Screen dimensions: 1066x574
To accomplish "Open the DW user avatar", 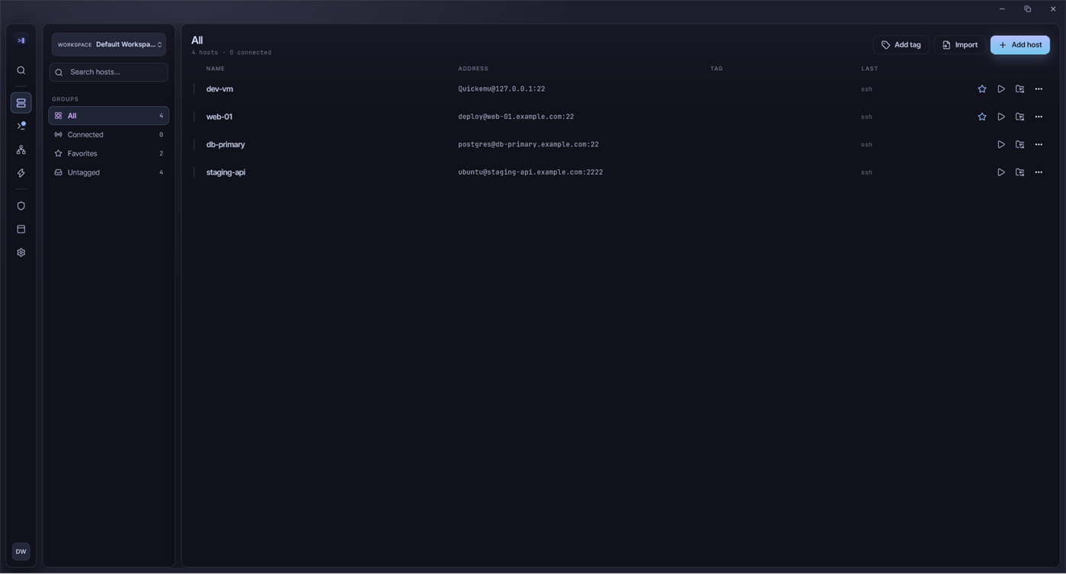I will click(21, 551).
